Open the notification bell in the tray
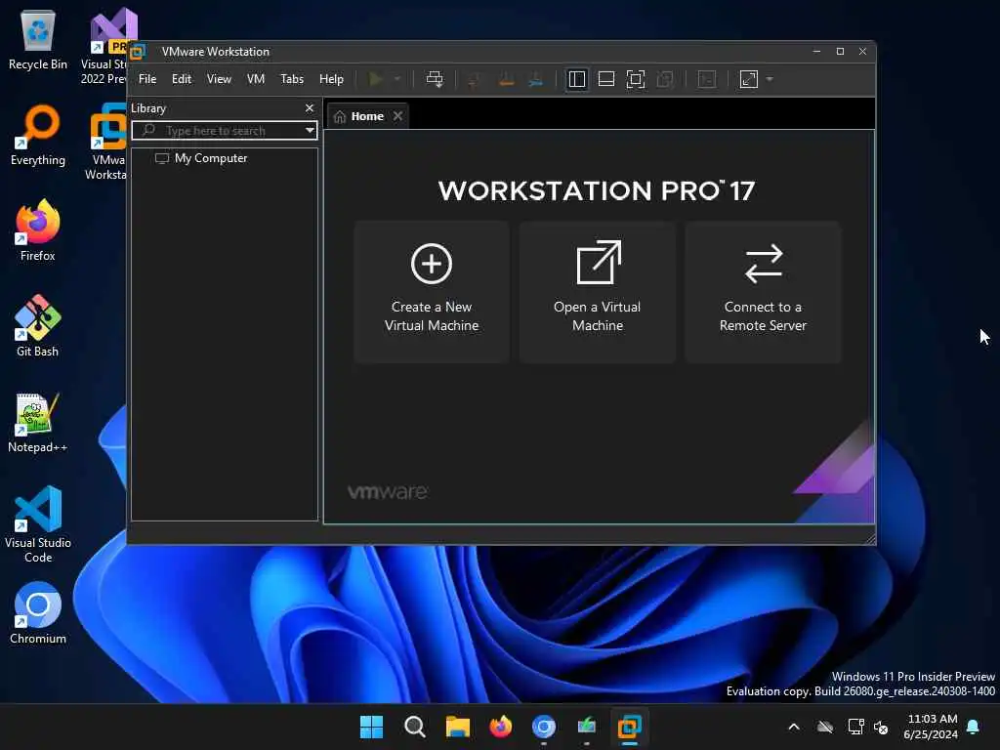1000x750 pixels. point(974,727)
